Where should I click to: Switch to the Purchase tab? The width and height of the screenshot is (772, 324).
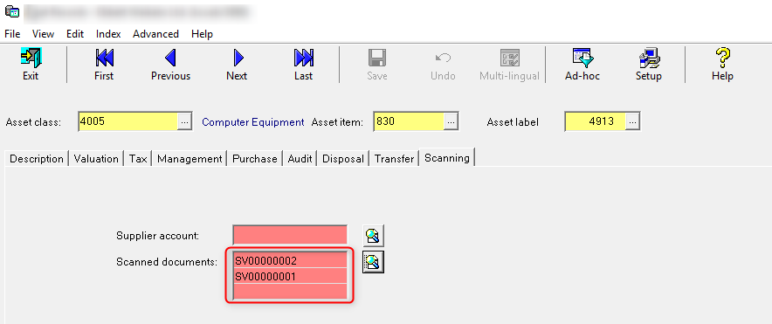[x=254, y=159]
